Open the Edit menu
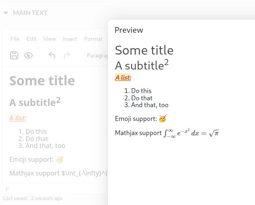 [31, 39]
